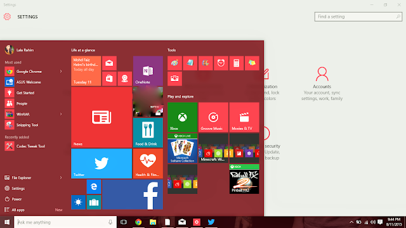Click the Life at a glance group header
Screen dimensions: 406x228
(x=83, y=50)
